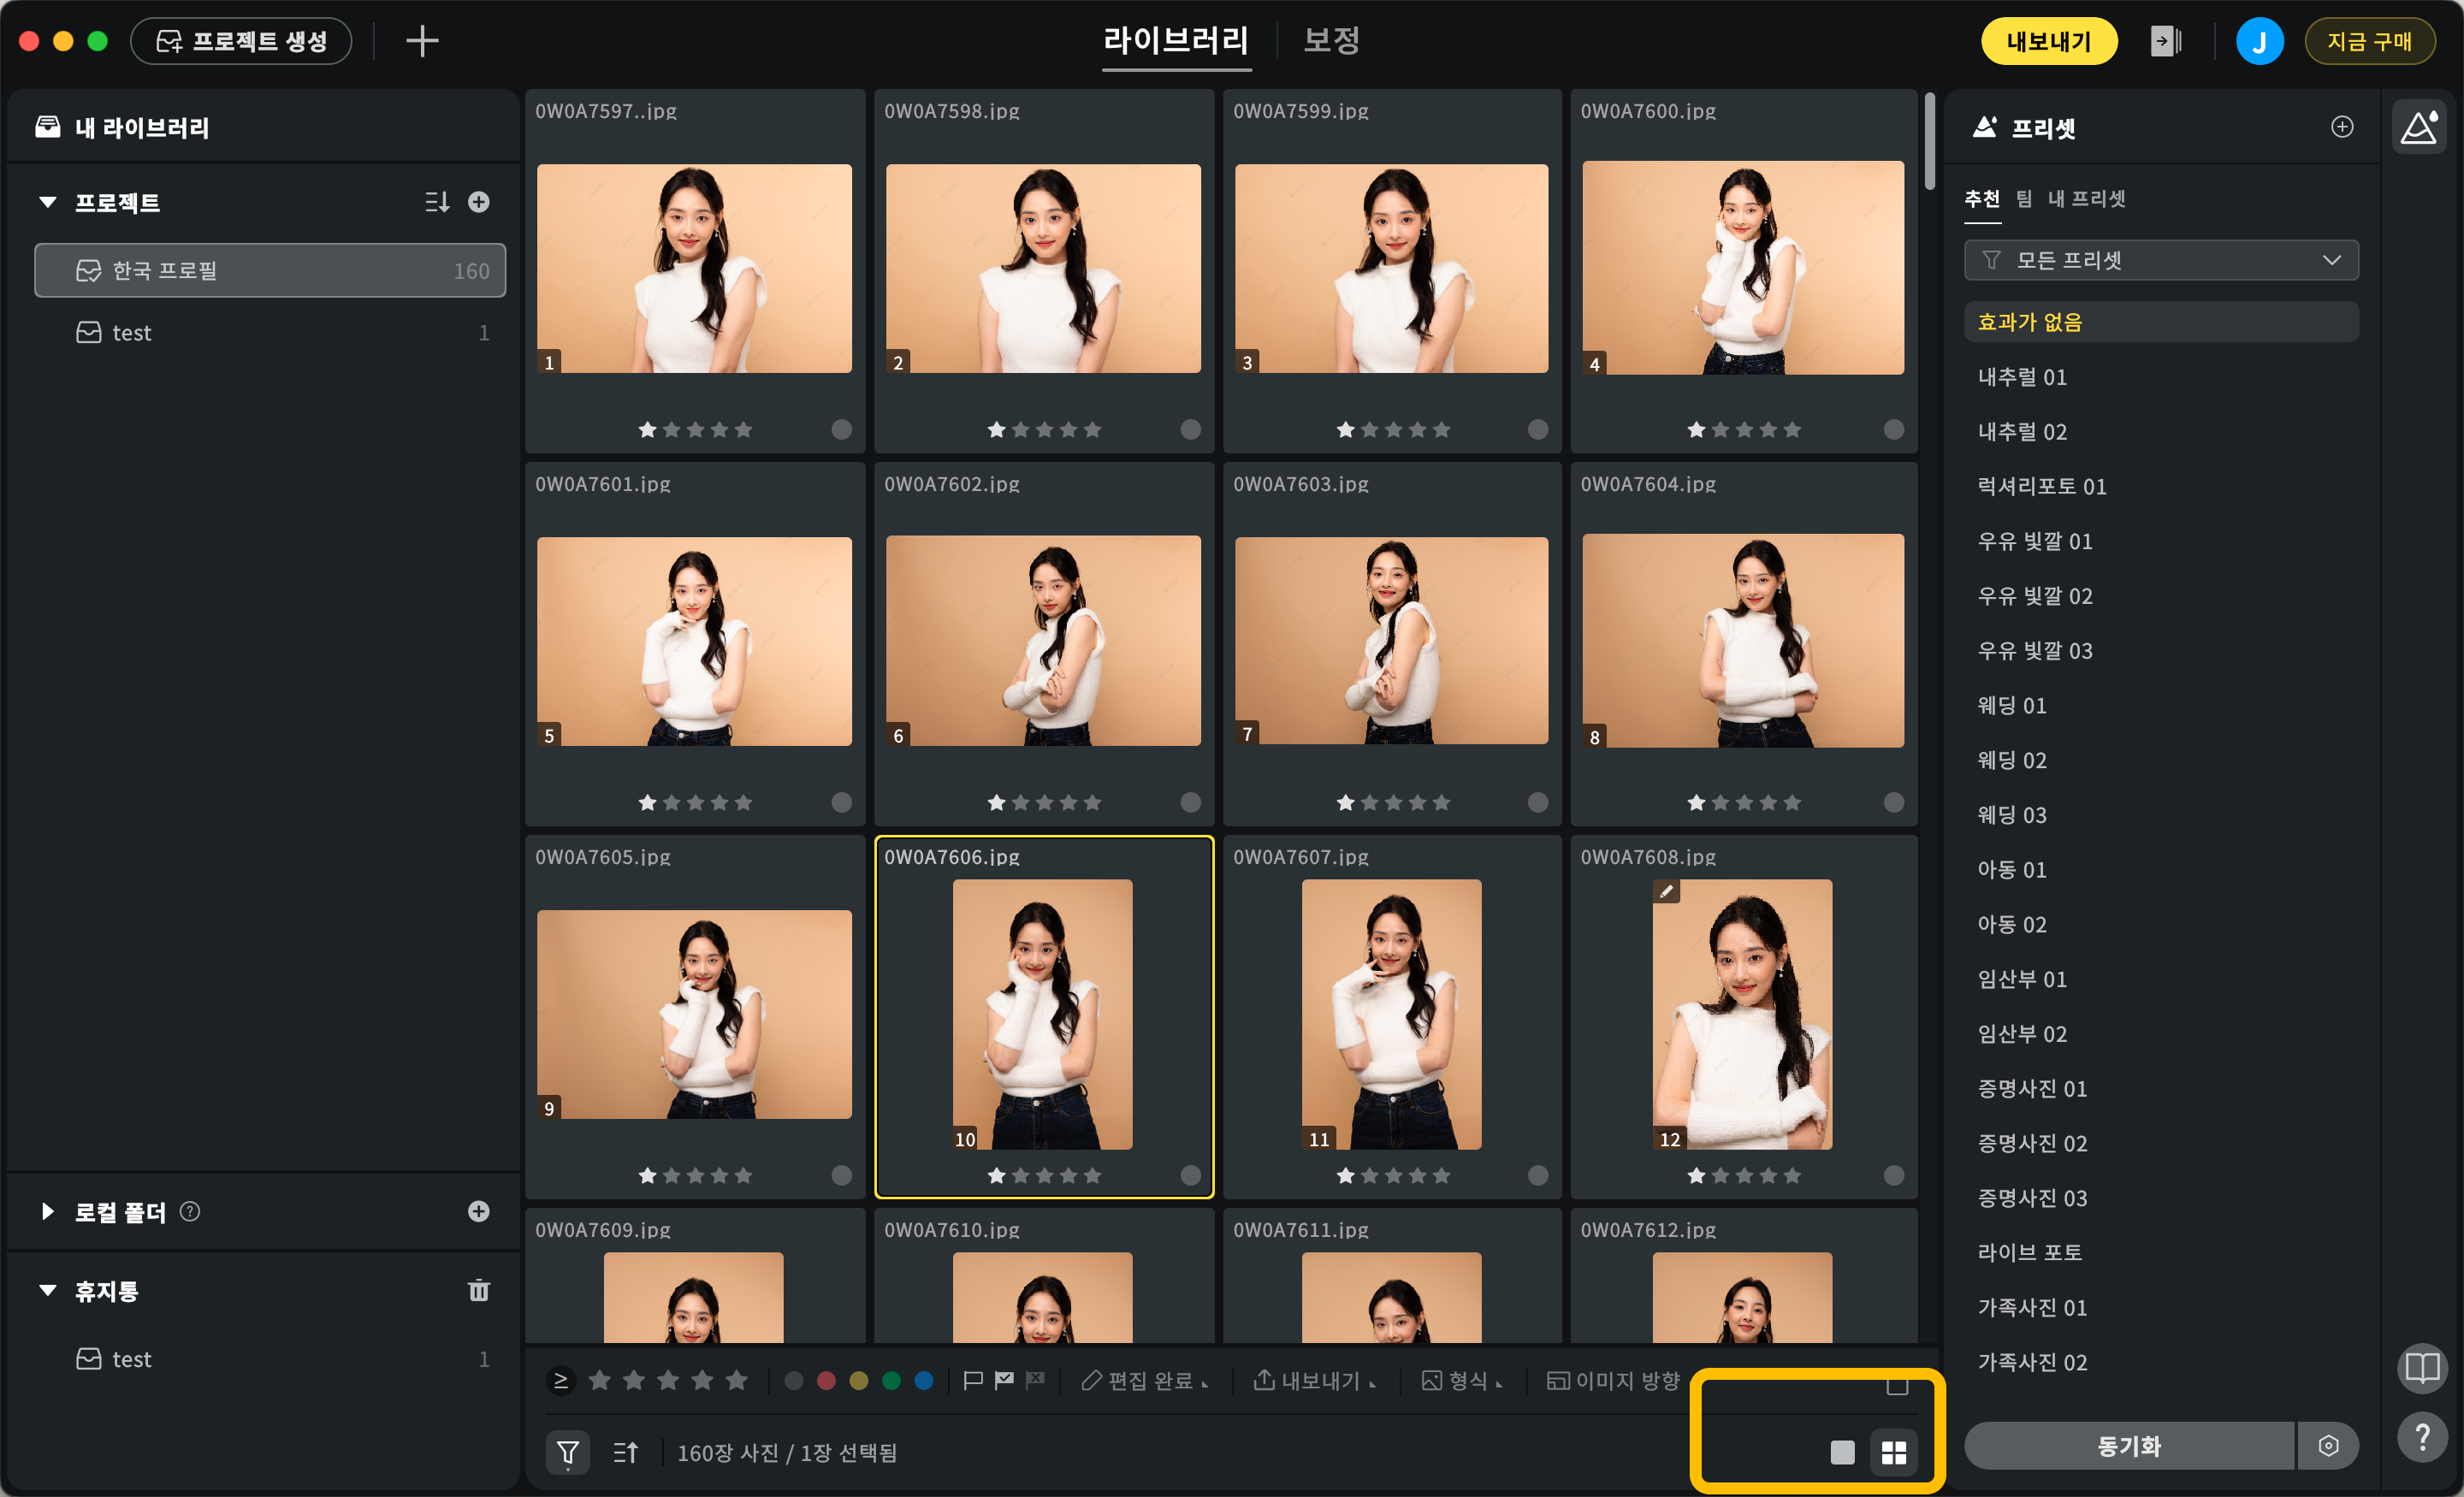This screenshot has width=2464, height=1497.
Task: Select the 팀 presets tab
Action: [x=2024, y=198]
